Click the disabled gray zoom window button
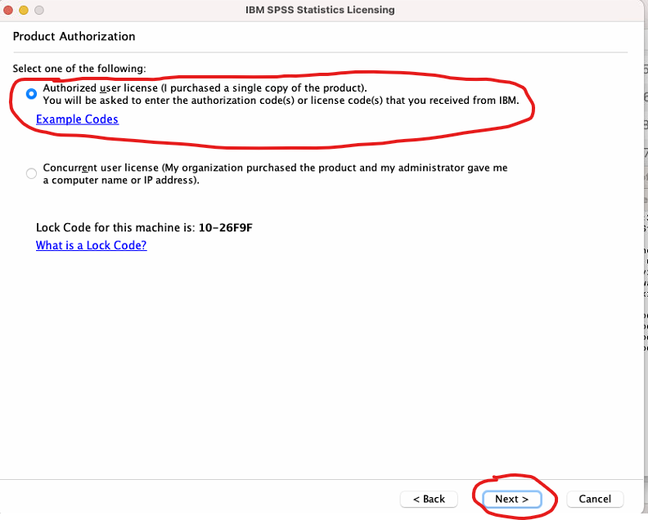Viewport: 648px width, 520px height. (39, 10)
